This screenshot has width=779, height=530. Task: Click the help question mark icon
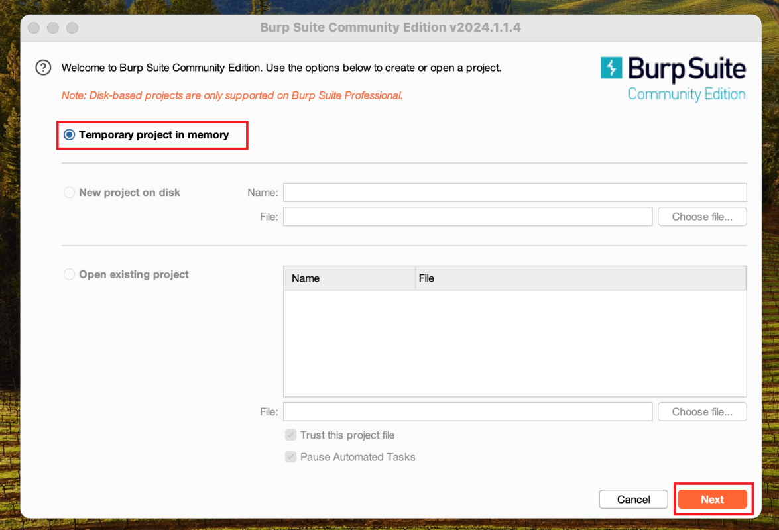(43, 68)
